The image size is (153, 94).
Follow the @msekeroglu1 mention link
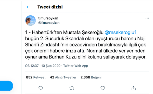point(121,32)
